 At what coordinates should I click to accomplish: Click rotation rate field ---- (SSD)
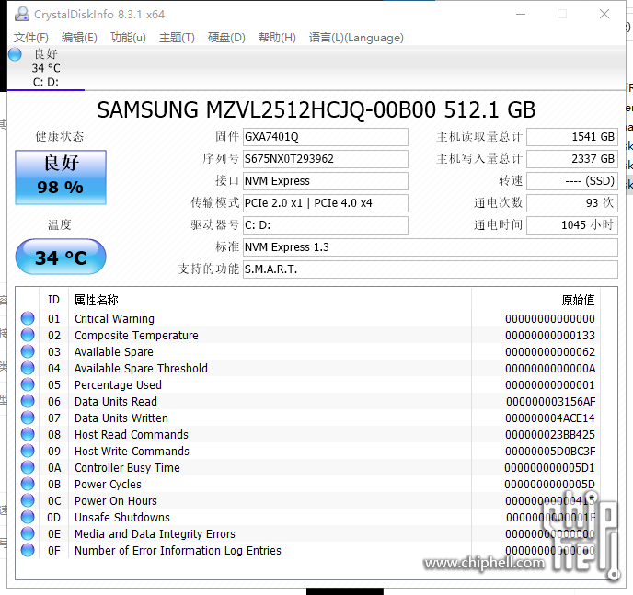[x=572, y=181]
